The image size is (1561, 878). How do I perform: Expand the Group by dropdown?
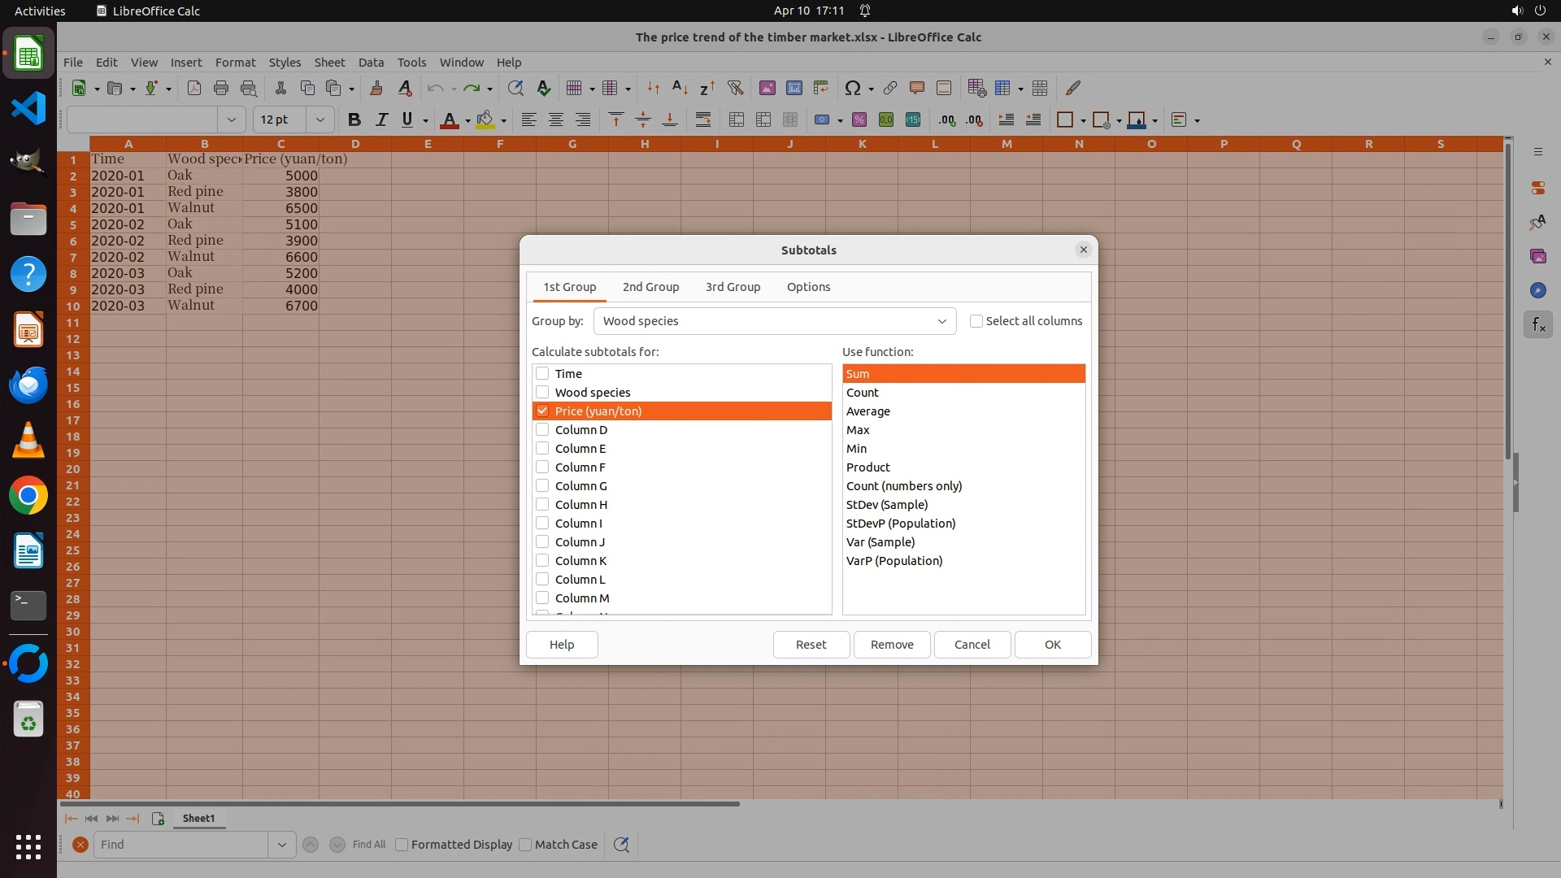941,321
